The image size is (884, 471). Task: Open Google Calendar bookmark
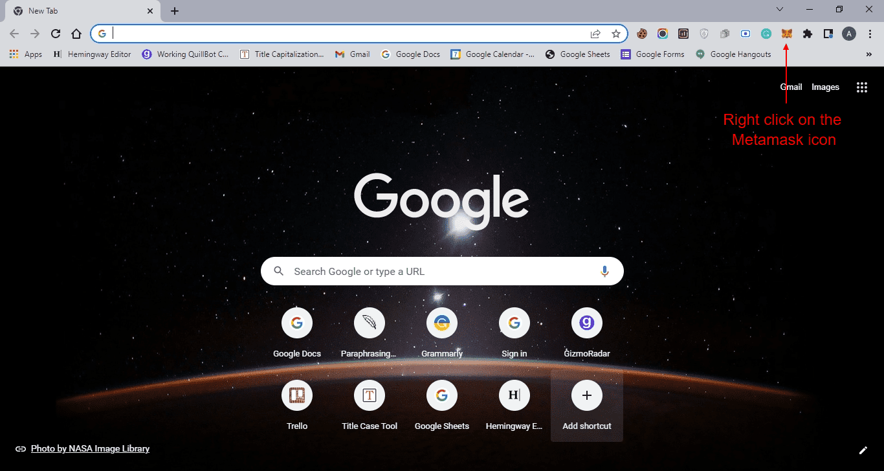point(493,54)
